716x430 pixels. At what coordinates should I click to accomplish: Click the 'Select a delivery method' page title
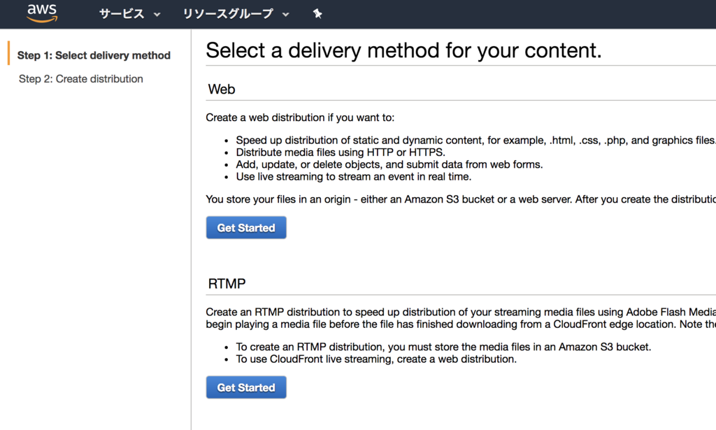[403, 50]
